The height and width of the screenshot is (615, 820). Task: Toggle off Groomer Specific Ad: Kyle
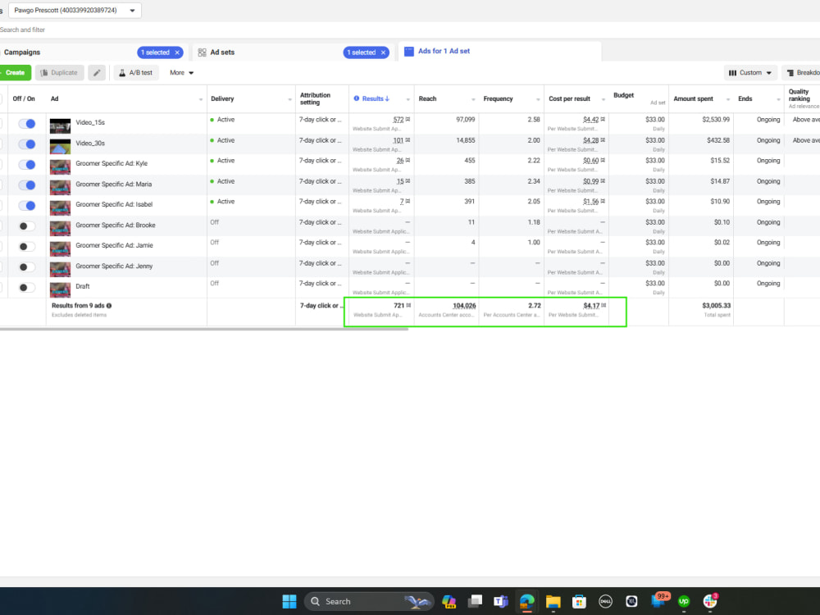27,165
